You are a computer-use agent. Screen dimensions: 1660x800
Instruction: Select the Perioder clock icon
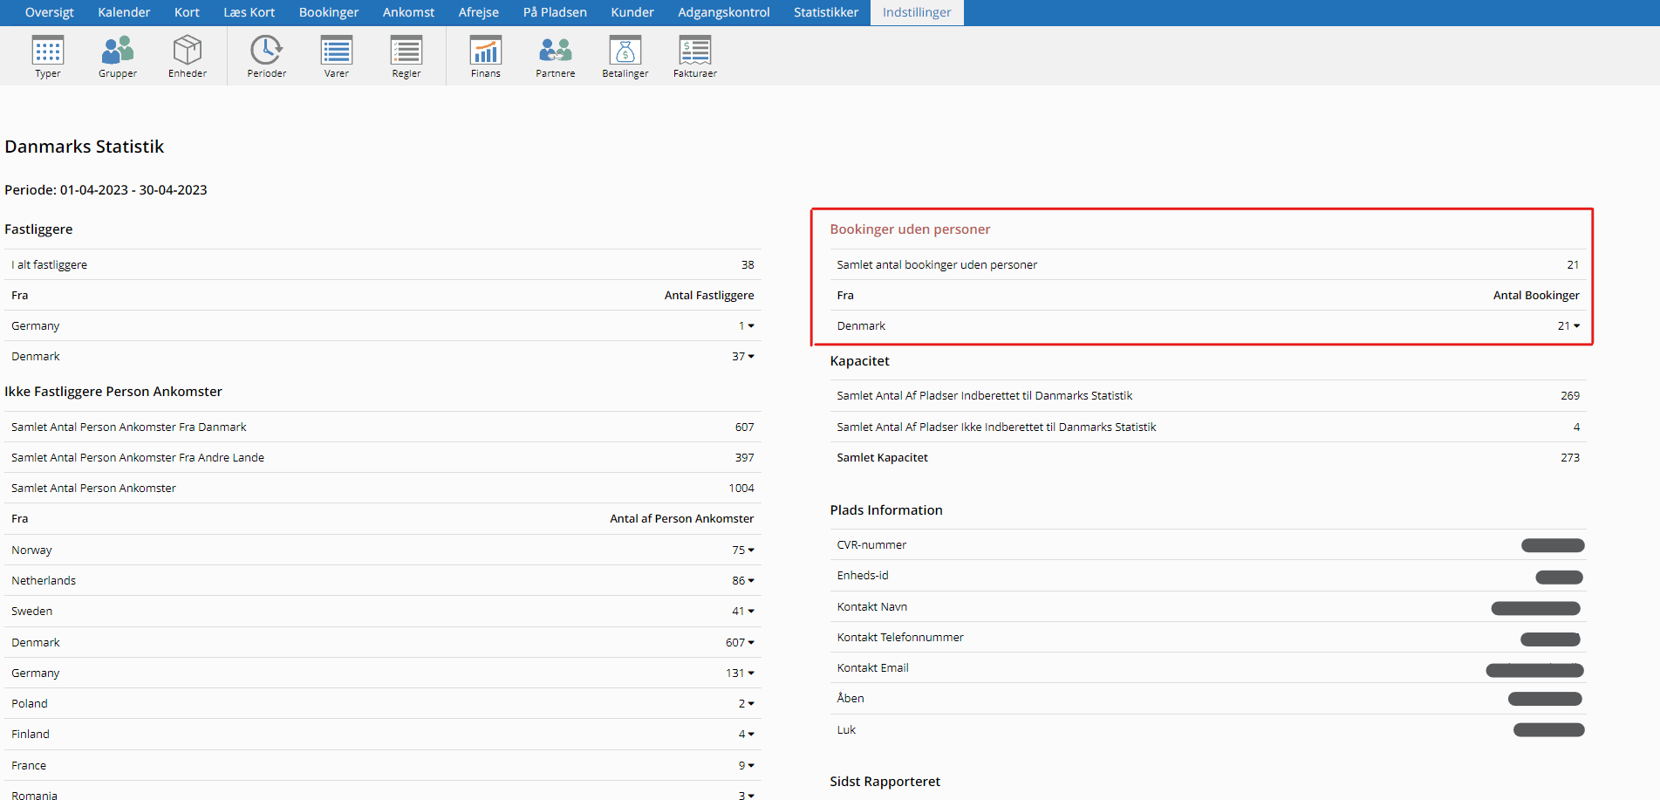[266, 51]
